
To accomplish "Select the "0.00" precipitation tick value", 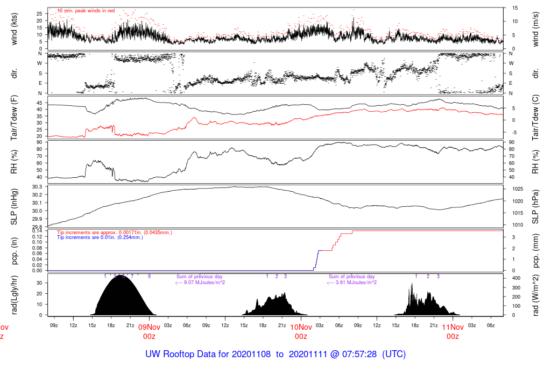I will [37, 271].
